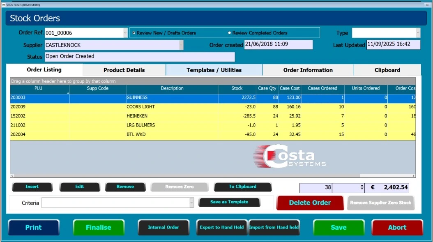Click the Print button

click(34, 227)
